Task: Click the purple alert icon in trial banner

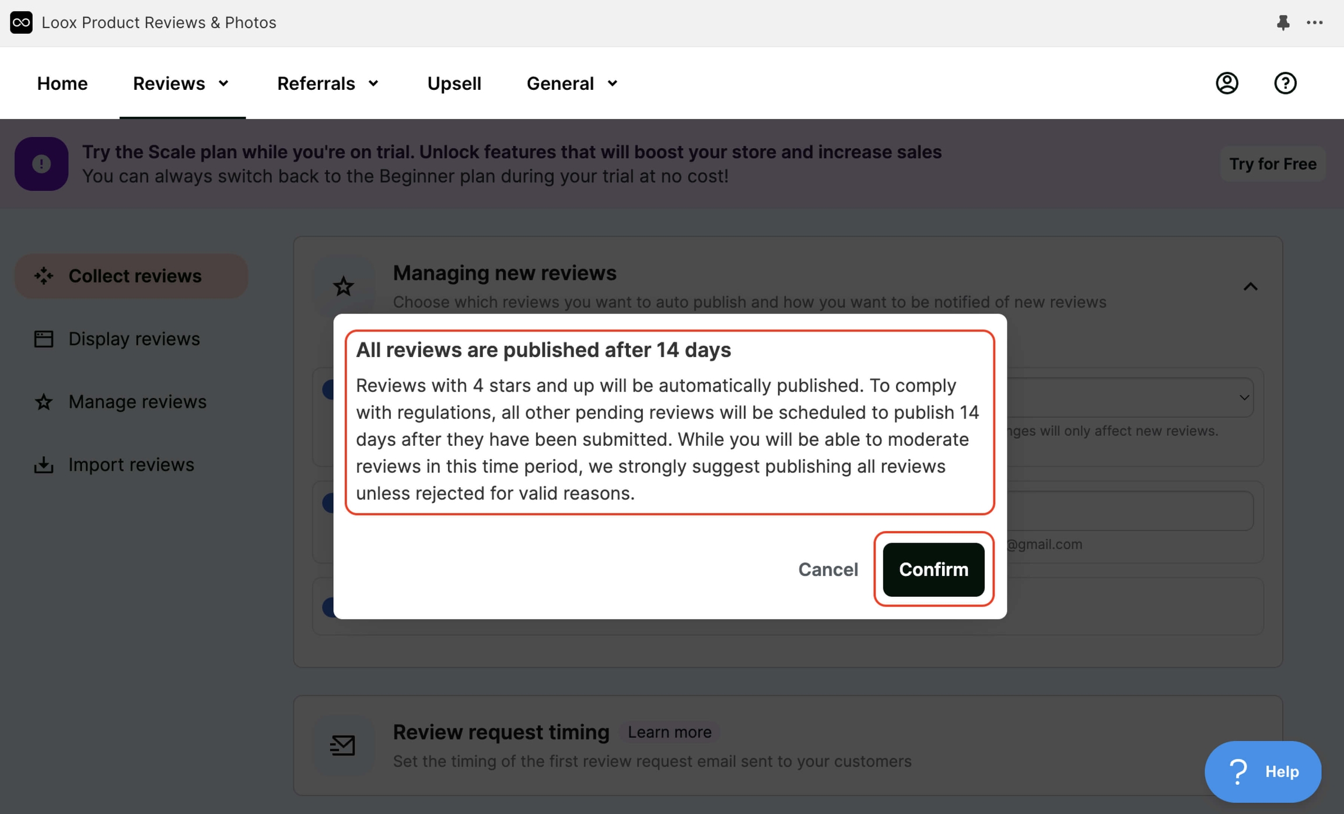Action: (41, 164)
